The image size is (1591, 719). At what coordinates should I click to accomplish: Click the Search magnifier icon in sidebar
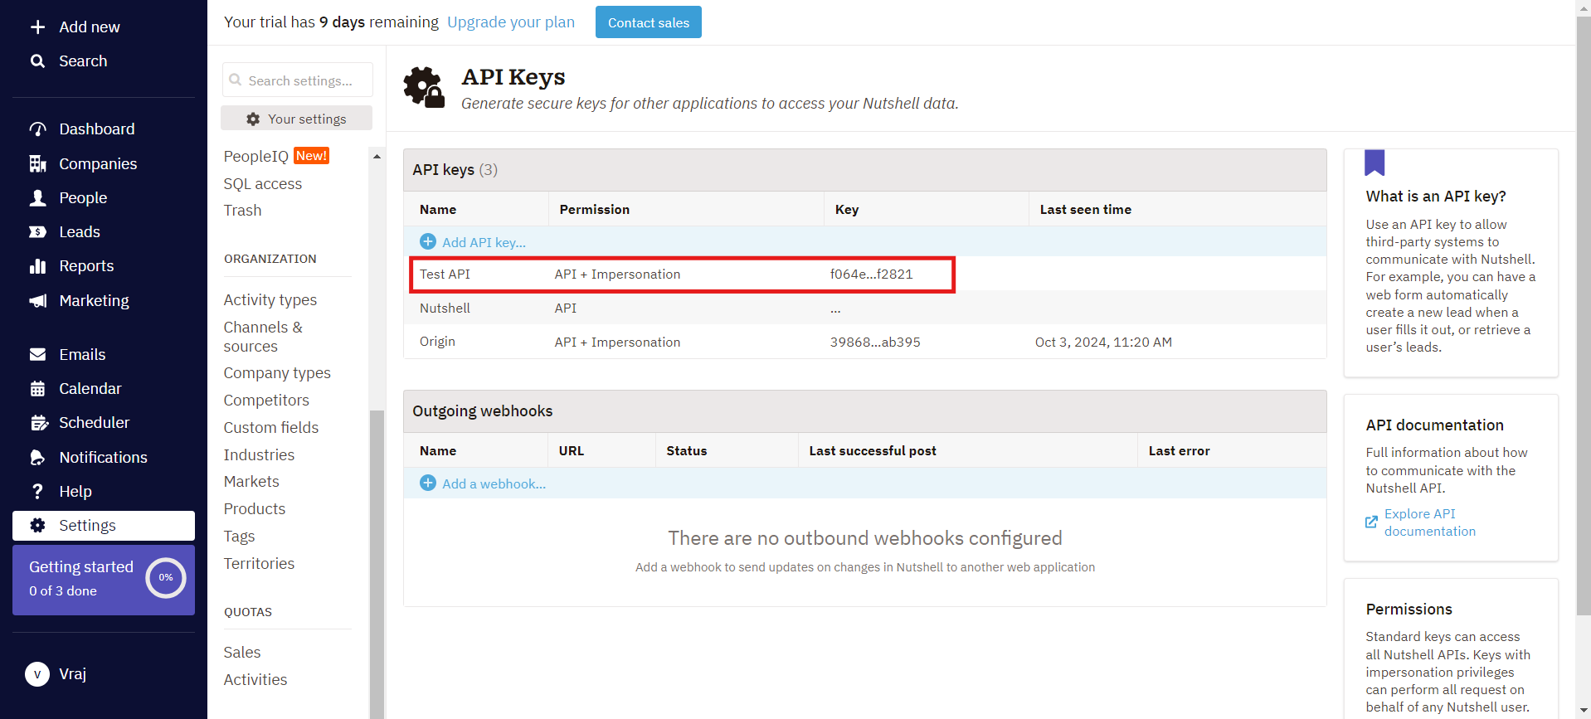[x=37, y=61]
